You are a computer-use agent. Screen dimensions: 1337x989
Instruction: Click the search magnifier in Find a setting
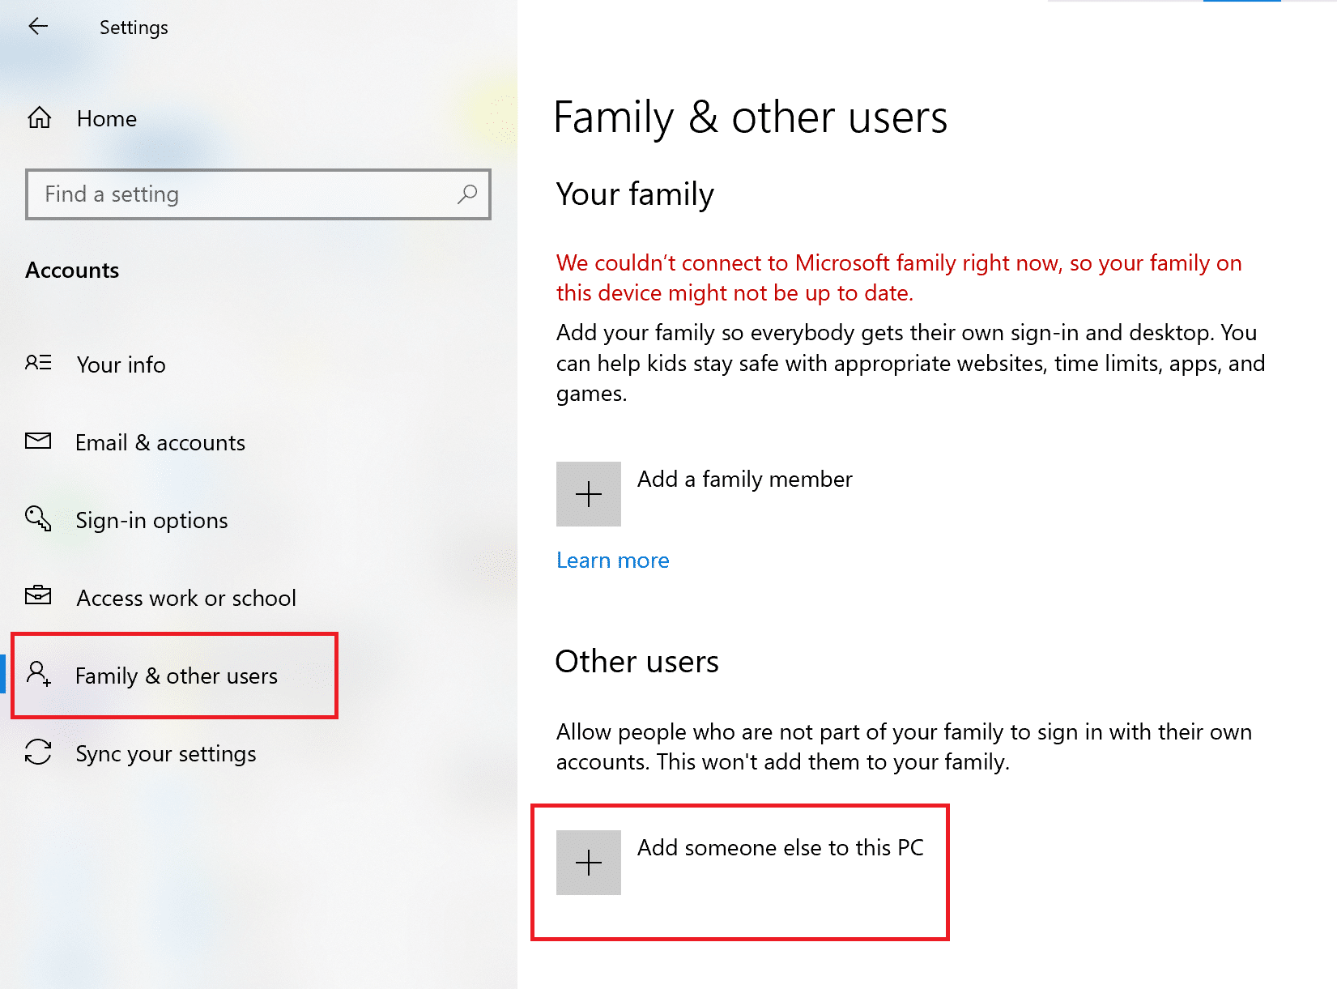point(467,194)
